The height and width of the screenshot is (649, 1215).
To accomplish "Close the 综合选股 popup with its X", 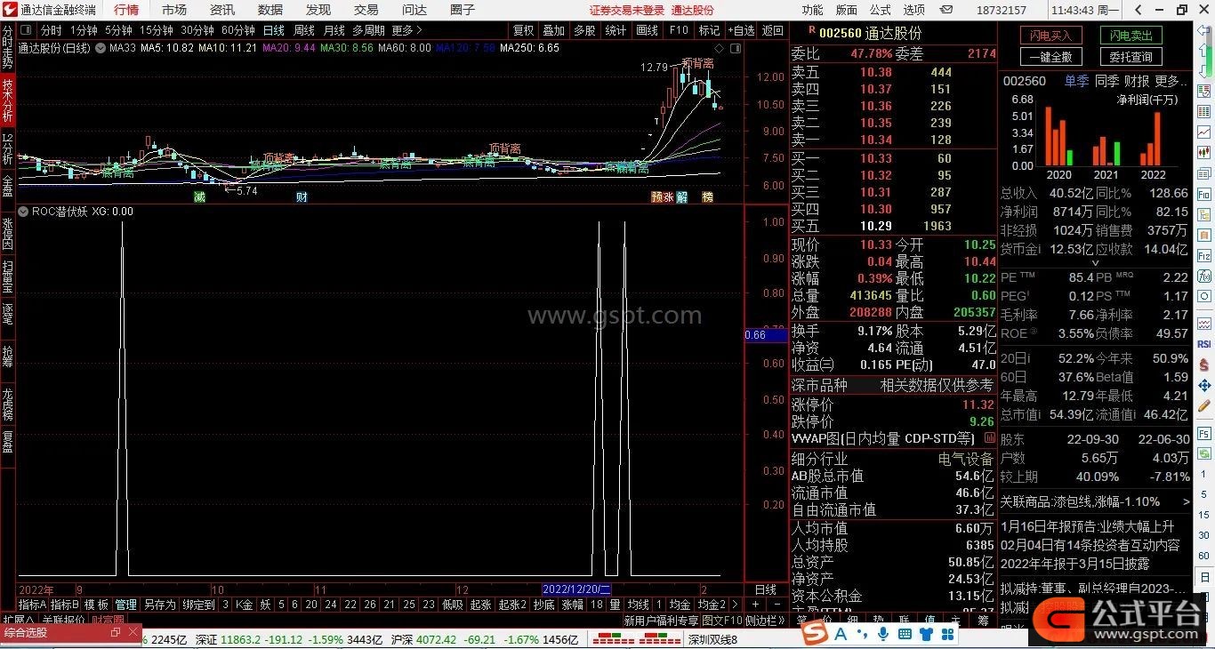I will [133, 632].
